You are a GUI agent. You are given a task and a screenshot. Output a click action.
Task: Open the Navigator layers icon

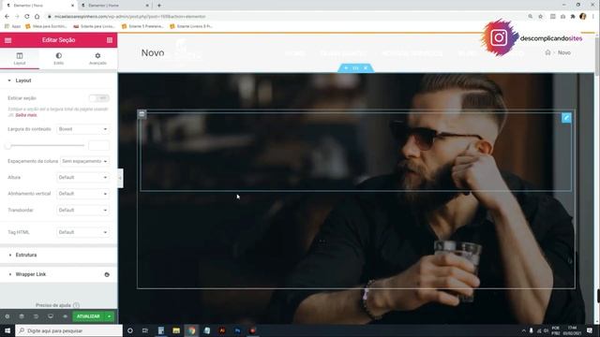pyautogui.click(x=22, y=316)
